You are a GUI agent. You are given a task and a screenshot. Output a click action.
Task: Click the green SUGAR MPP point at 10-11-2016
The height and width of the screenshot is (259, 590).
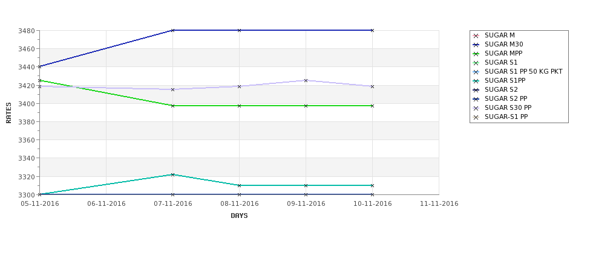(x=372, y=106)
